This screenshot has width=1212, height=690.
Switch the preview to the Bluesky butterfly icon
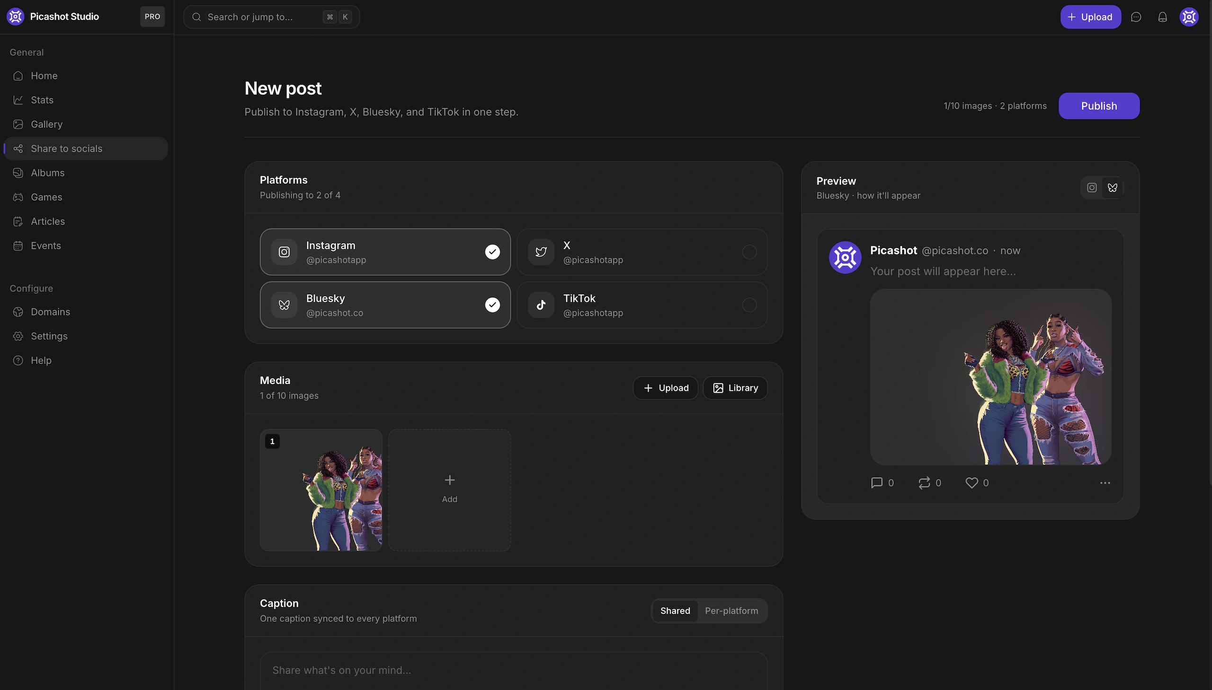[x=1113, y=188]
